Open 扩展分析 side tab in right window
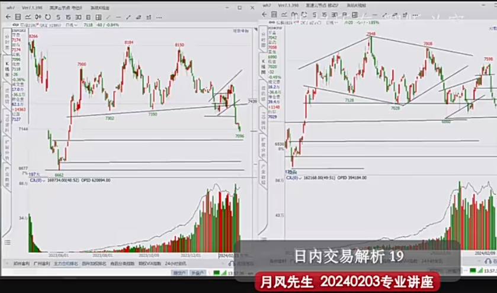Image resolution: width=497 pixels, height=293 pixels. [x=263, y=147]
